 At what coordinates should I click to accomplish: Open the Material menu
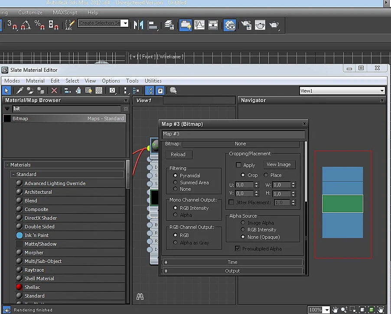35,80
